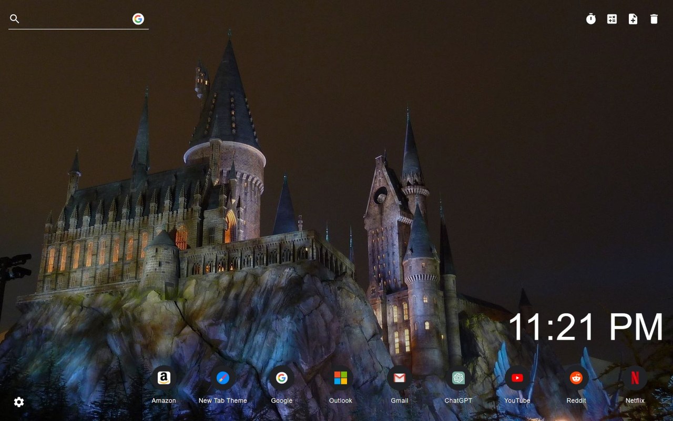673x421 pixels.
Task: Open the Gmail shortcut icon
Action: tap(400, 378)
